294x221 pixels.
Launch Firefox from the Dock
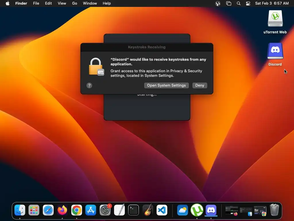coord(62,210)
